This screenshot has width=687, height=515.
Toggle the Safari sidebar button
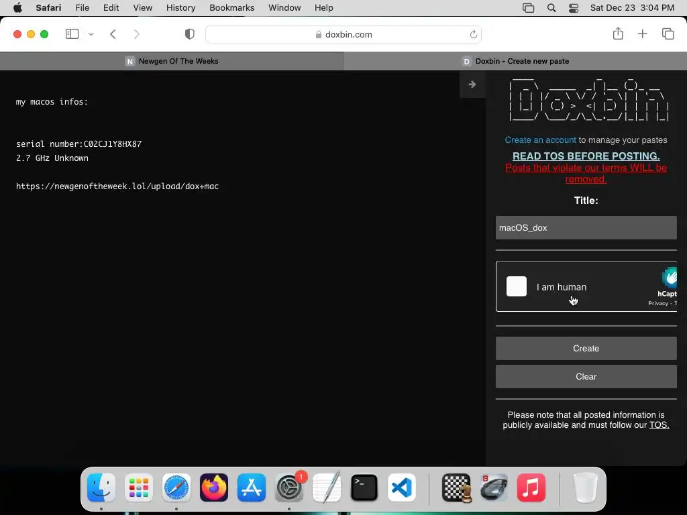click(x=72, y=34)
